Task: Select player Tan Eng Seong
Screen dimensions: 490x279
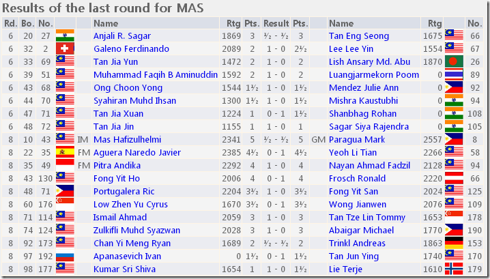Action: pos(359,35)
